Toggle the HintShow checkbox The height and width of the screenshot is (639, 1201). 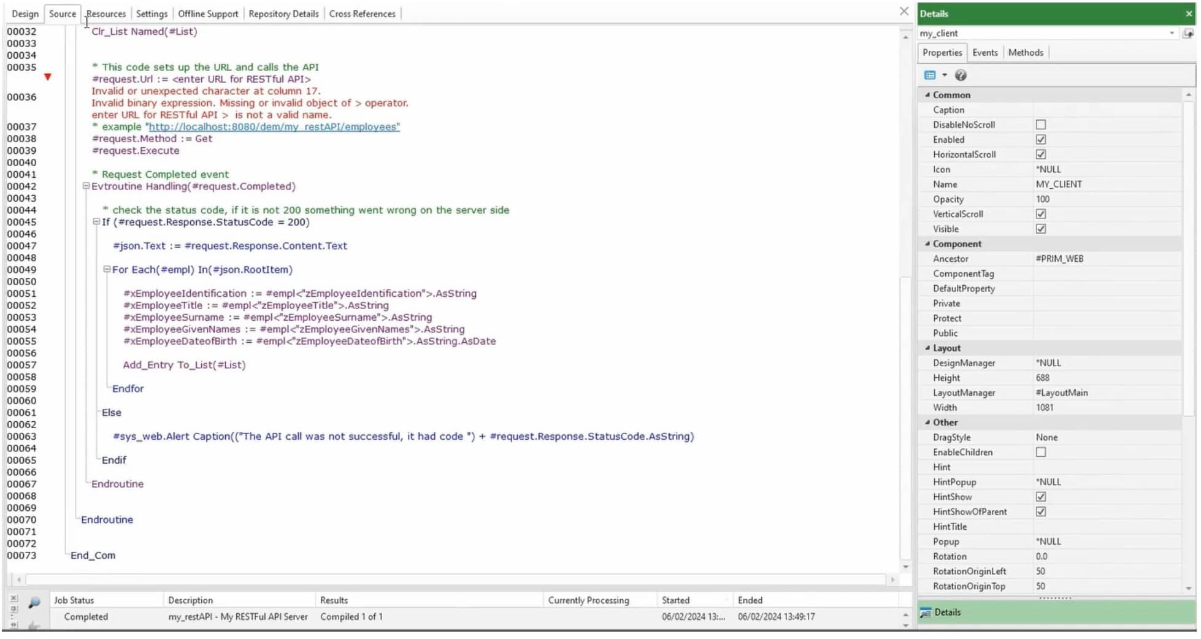pos(1040,497)
